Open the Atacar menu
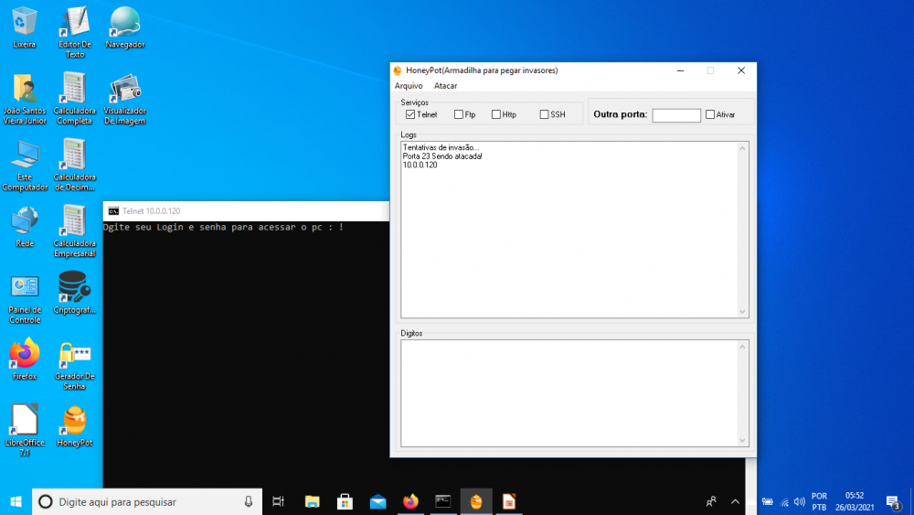 click(446, 86)
